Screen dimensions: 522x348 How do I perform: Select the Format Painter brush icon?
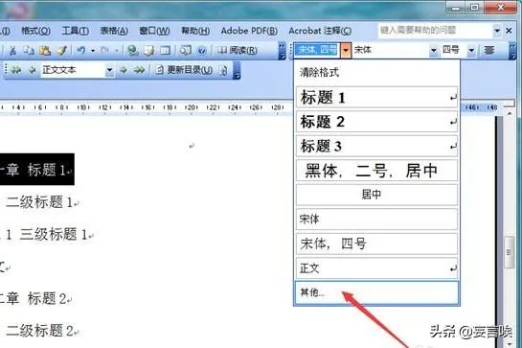point(61,51)
